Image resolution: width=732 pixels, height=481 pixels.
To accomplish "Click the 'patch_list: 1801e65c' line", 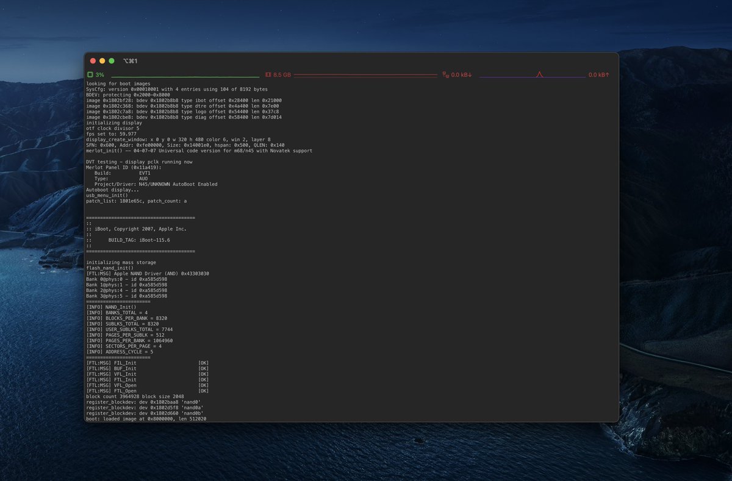I will tap(137, 201).
